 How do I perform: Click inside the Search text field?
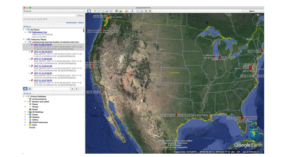click(49, 15)
